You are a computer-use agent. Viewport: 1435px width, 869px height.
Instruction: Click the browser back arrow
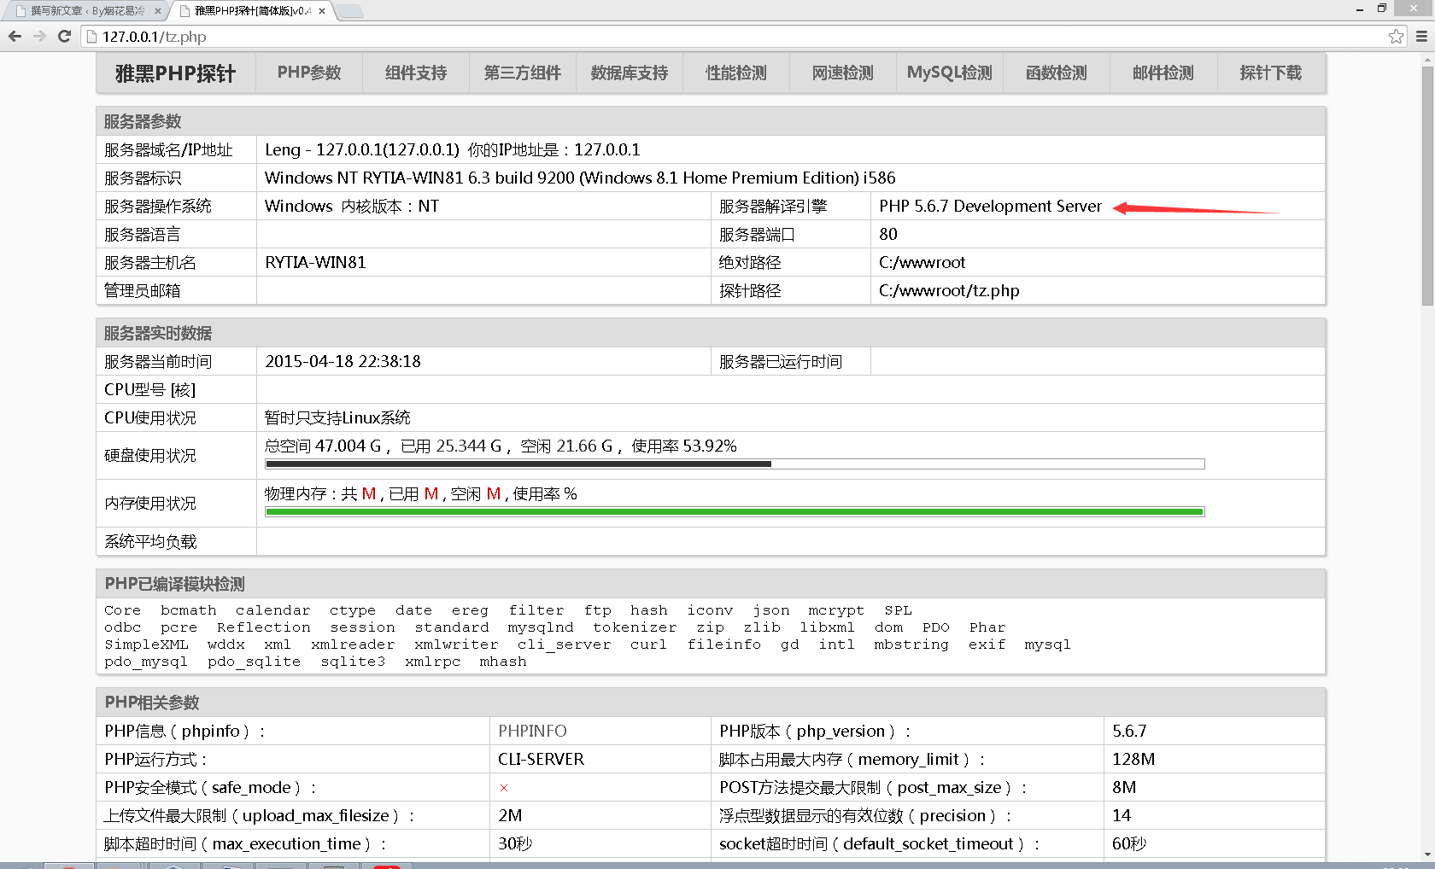click(x=15, y=37)
